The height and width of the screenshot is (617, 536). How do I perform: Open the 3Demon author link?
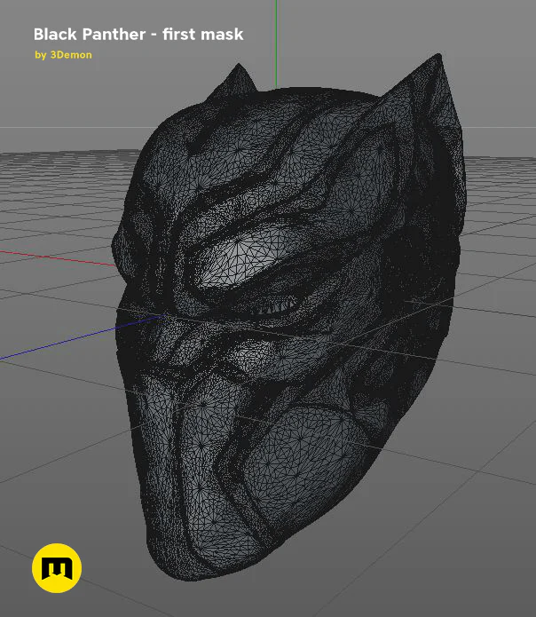point(71,55)
